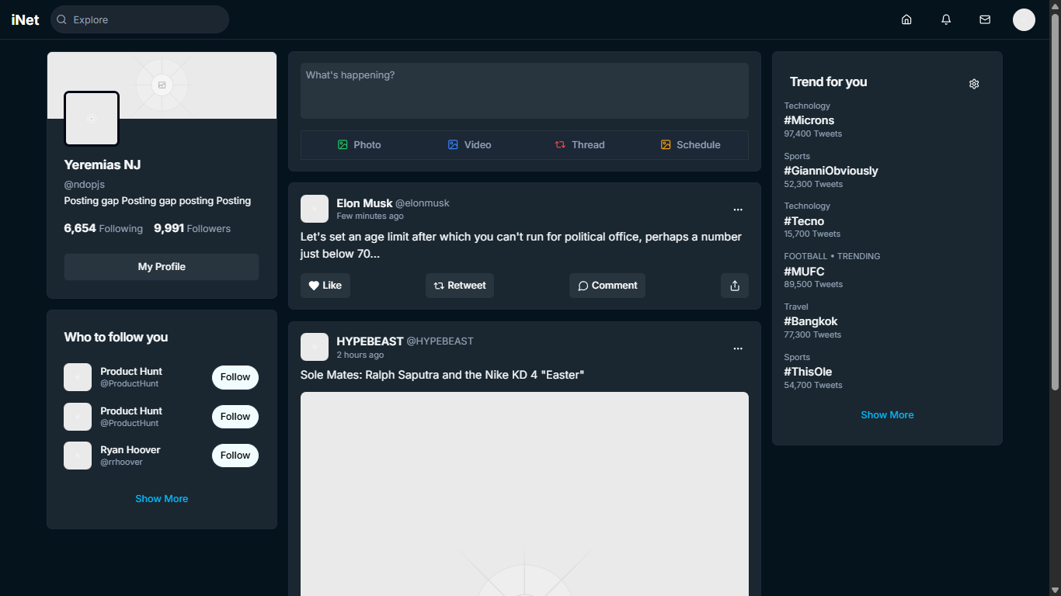Expand trends with Show More
The height and width of the screenshot is (596, 1061).
pos(887,415)
